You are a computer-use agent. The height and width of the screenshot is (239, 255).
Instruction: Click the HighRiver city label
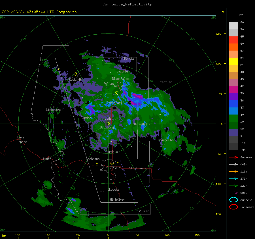118,199
